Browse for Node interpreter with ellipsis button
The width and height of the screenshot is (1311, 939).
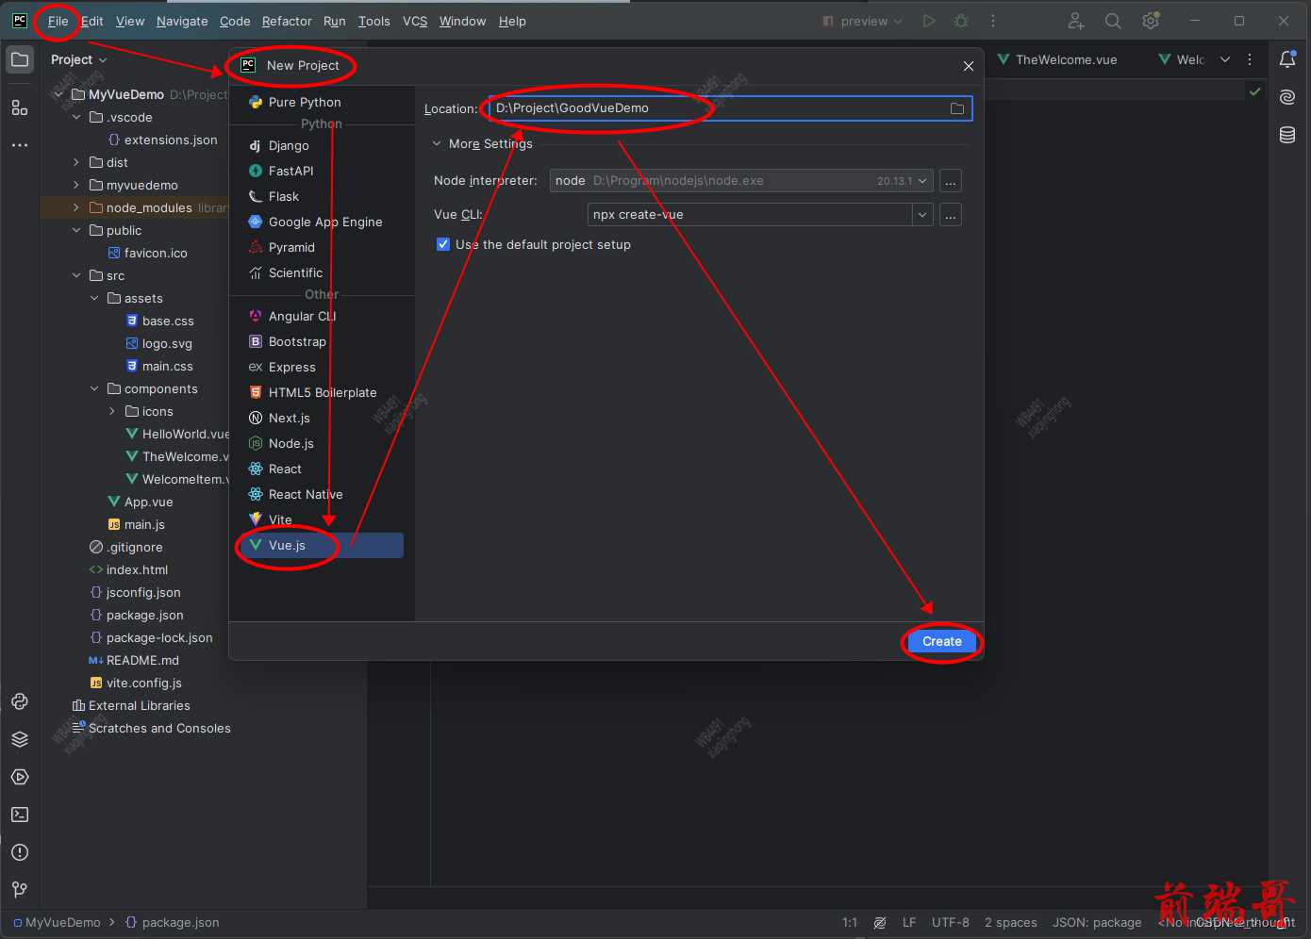click(951, 181)
